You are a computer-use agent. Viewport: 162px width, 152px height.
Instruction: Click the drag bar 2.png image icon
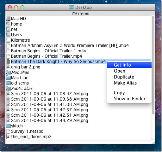click(x=8, y=67)
